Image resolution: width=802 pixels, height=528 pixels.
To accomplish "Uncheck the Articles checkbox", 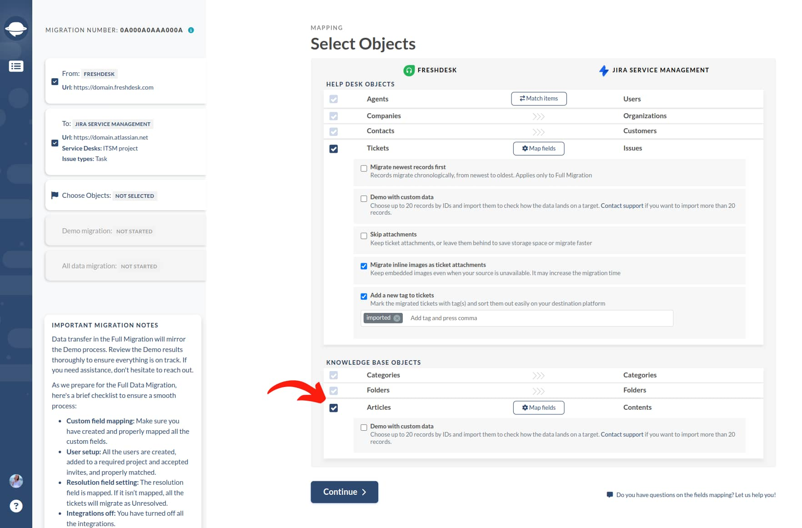I will tap(334, 408).
